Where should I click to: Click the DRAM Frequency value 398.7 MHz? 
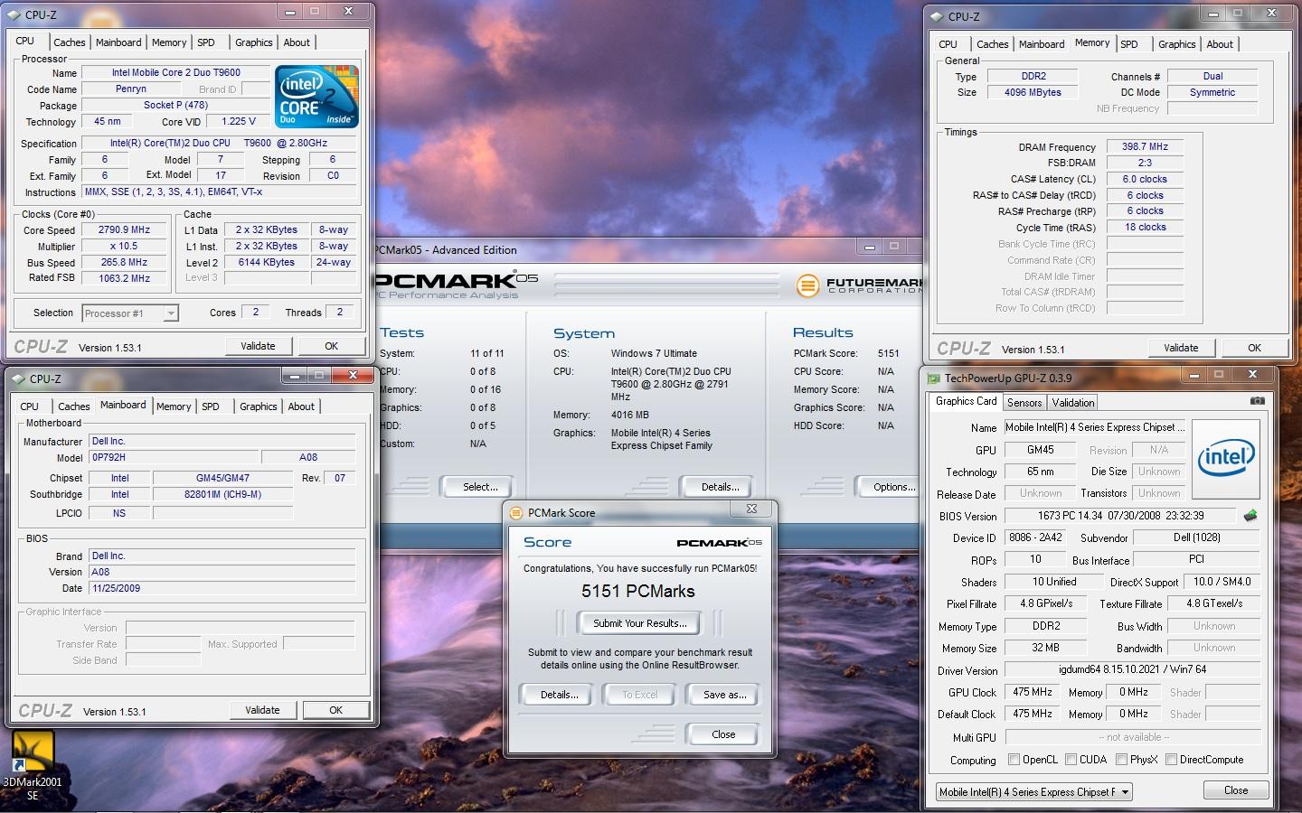pos(1145,146)
